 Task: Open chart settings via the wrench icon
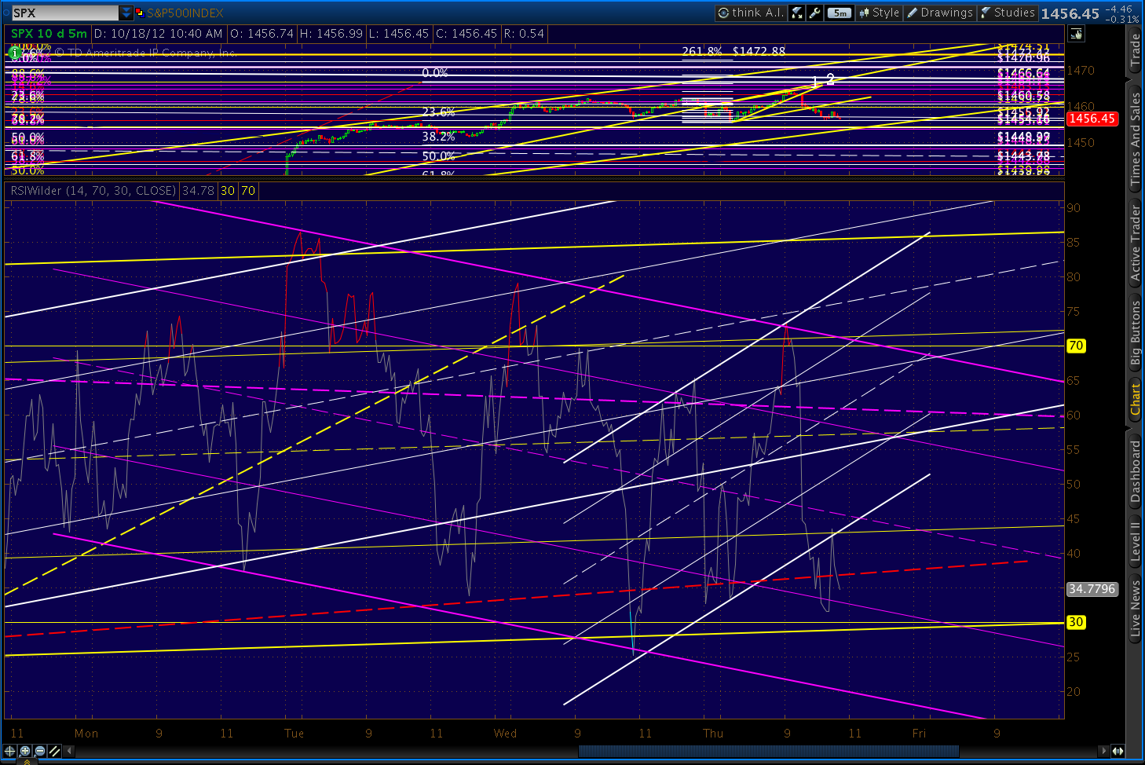tap(814, 13)
